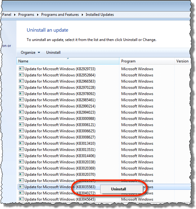The image size is (196, 209).
Task: Click Uninstall in the toolbar
Action: [53, 52]
